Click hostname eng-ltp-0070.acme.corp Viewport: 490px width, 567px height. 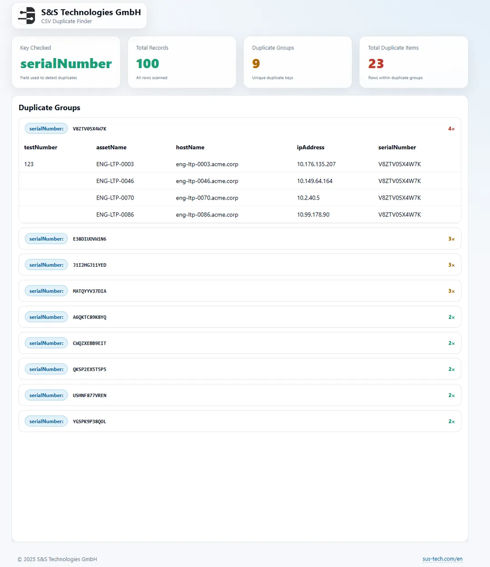tap(207, 198)
